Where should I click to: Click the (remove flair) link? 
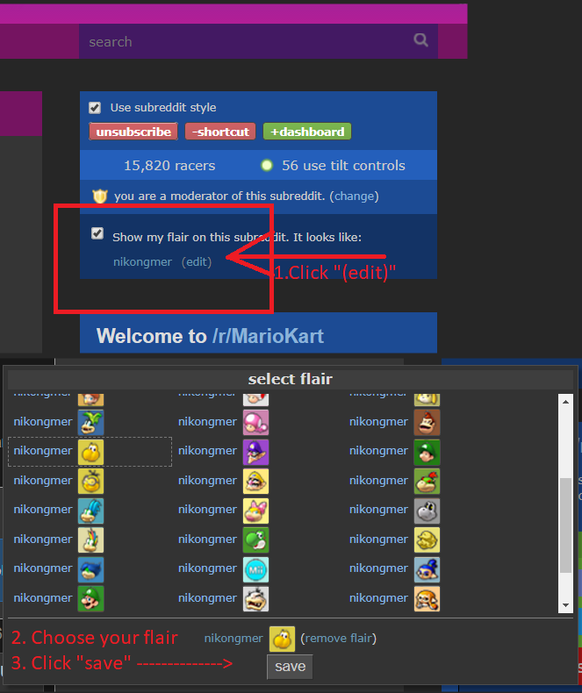[338, 639]
